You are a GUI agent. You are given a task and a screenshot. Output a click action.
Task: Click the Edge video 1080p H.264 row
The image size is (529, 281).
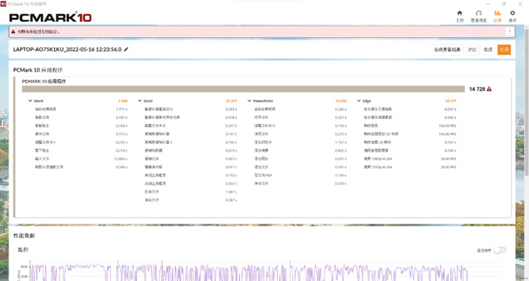point(410,159)
